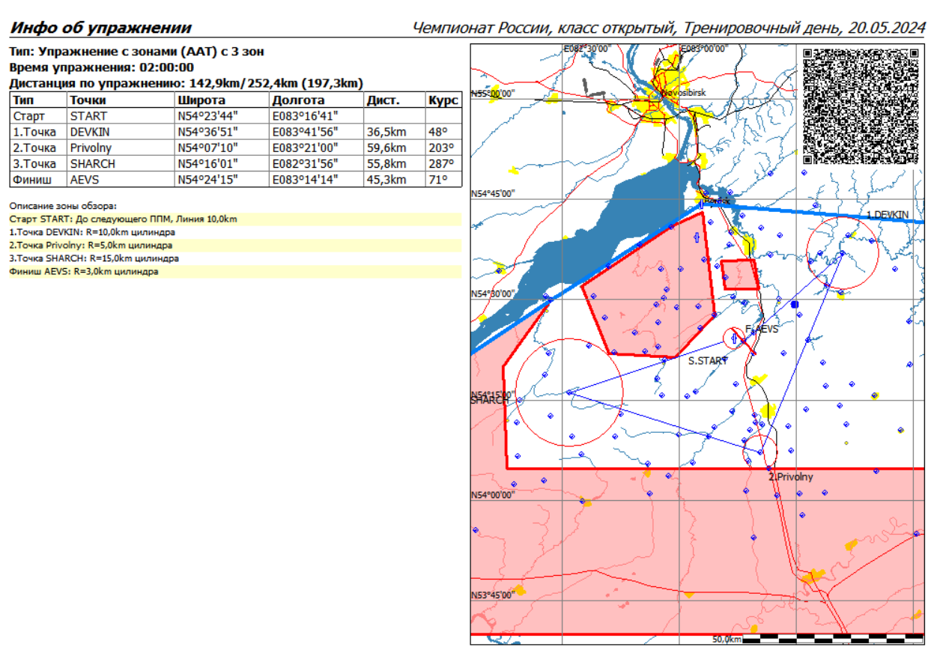940x656 pixels.
Task: Click the SHARCH label on the map
Action: click(489, 400)
